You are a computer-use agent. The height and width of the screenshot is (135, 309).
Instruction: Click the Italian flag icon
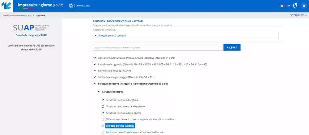pos(282,6)
